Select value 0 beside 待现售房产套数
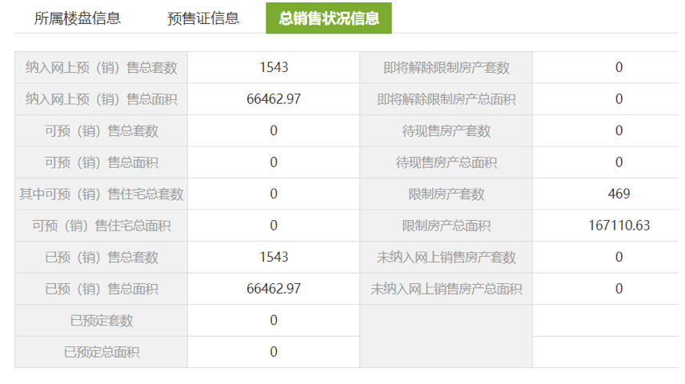This screenshot has height=384, width=685. tap(619, 130)
